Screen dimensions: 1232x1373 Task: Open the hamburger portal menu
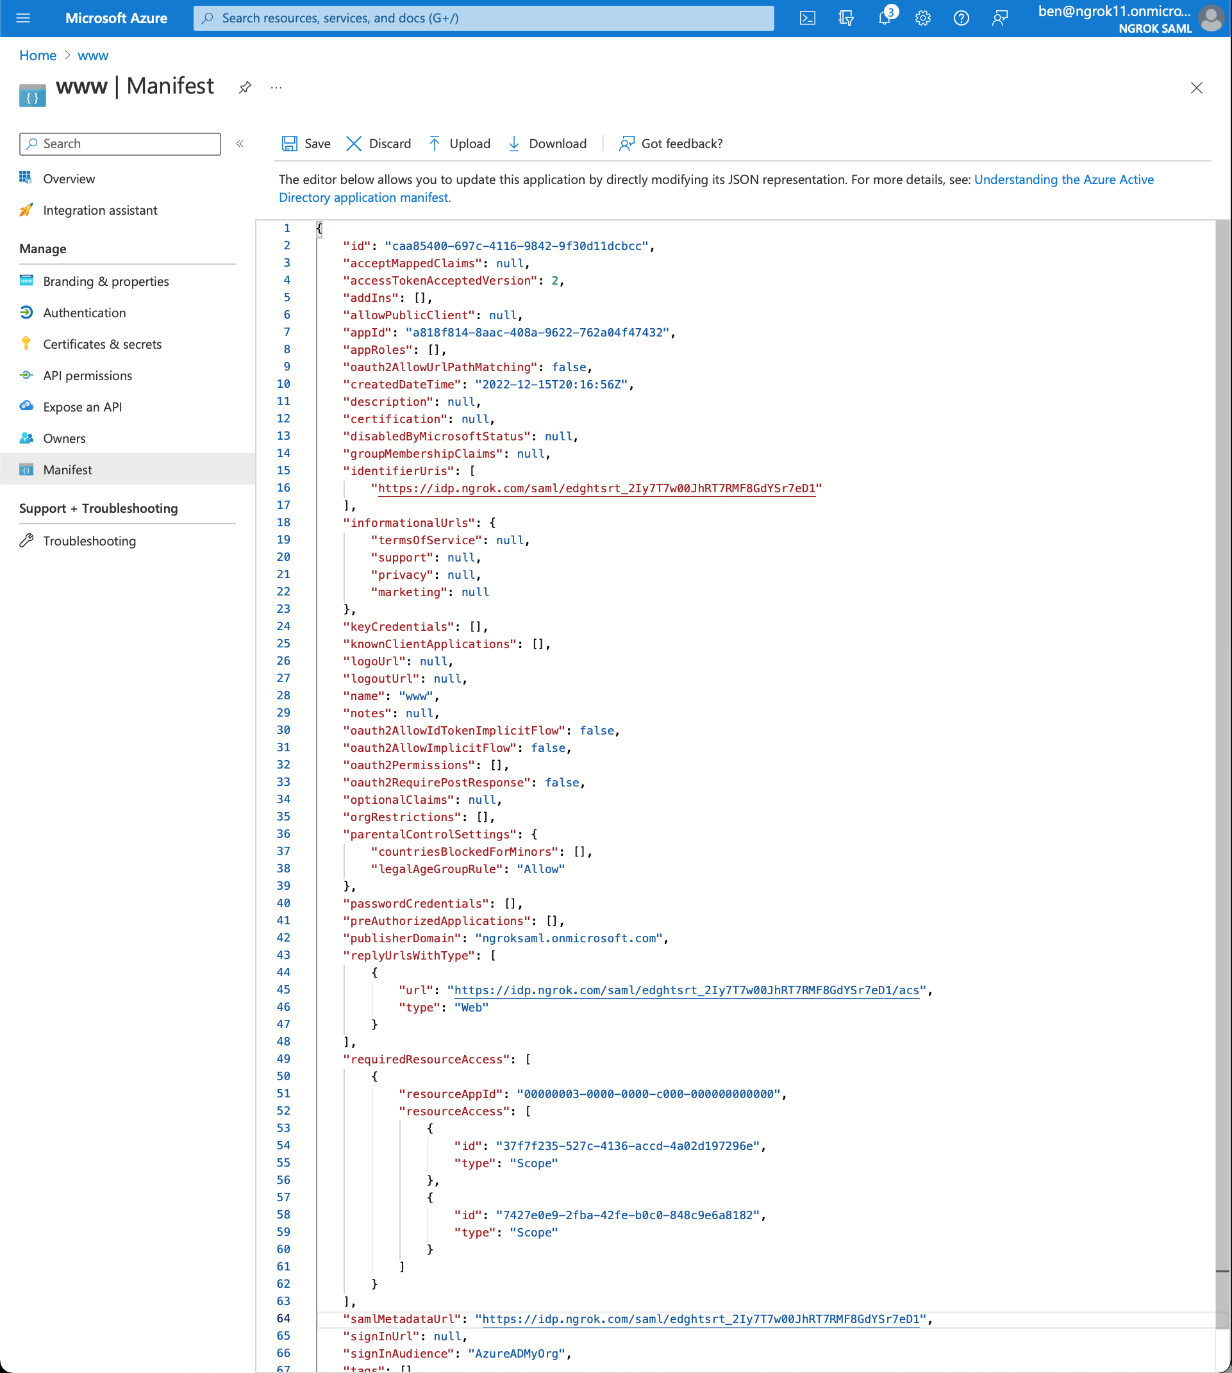(23, 19)
